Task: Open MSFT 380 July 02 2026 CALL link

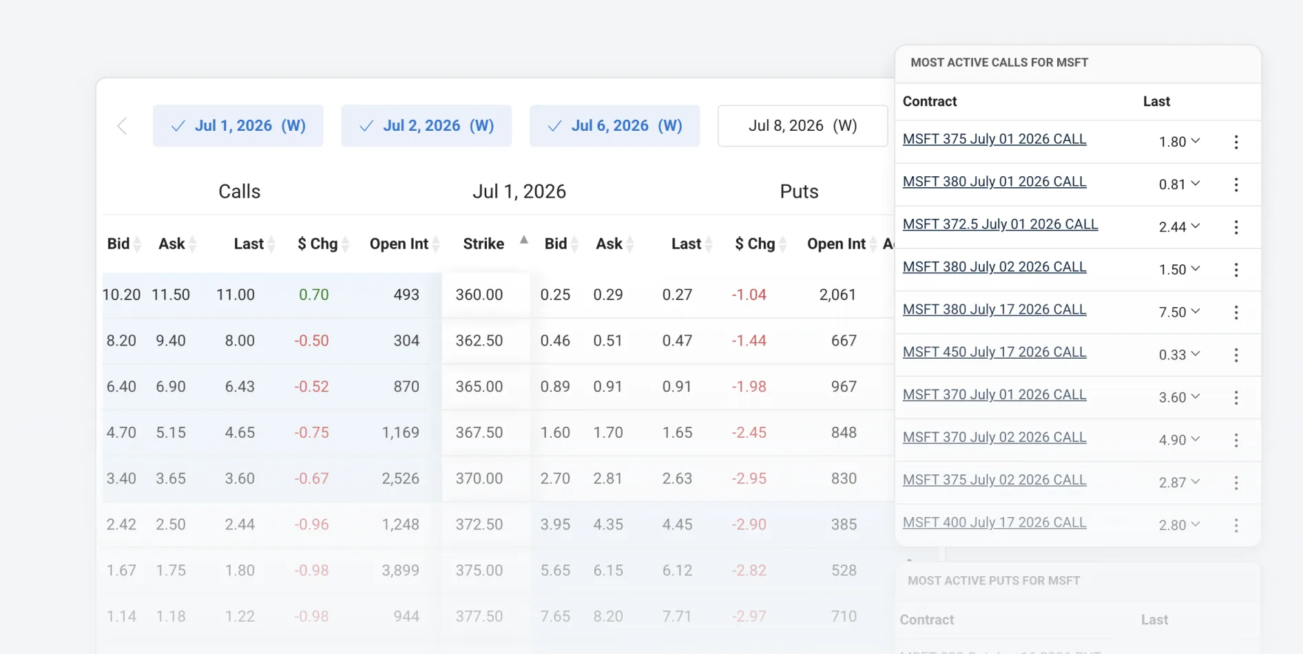Action: pyautogui.click(x=994, y=267)
